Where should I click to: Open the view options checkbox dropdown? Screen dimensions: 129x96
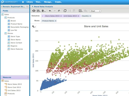80,11
